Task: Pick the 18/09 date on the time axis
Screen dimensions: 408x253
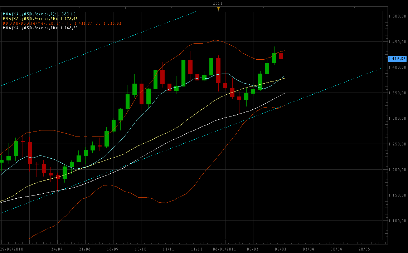Action: point(112,249)
